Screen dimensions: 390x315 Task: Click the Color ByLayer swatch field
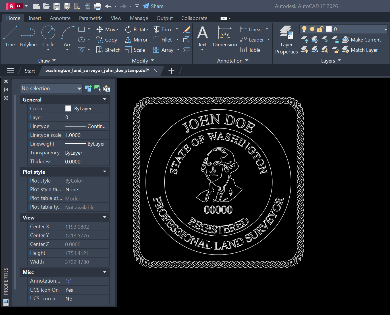tap(87, 108)
